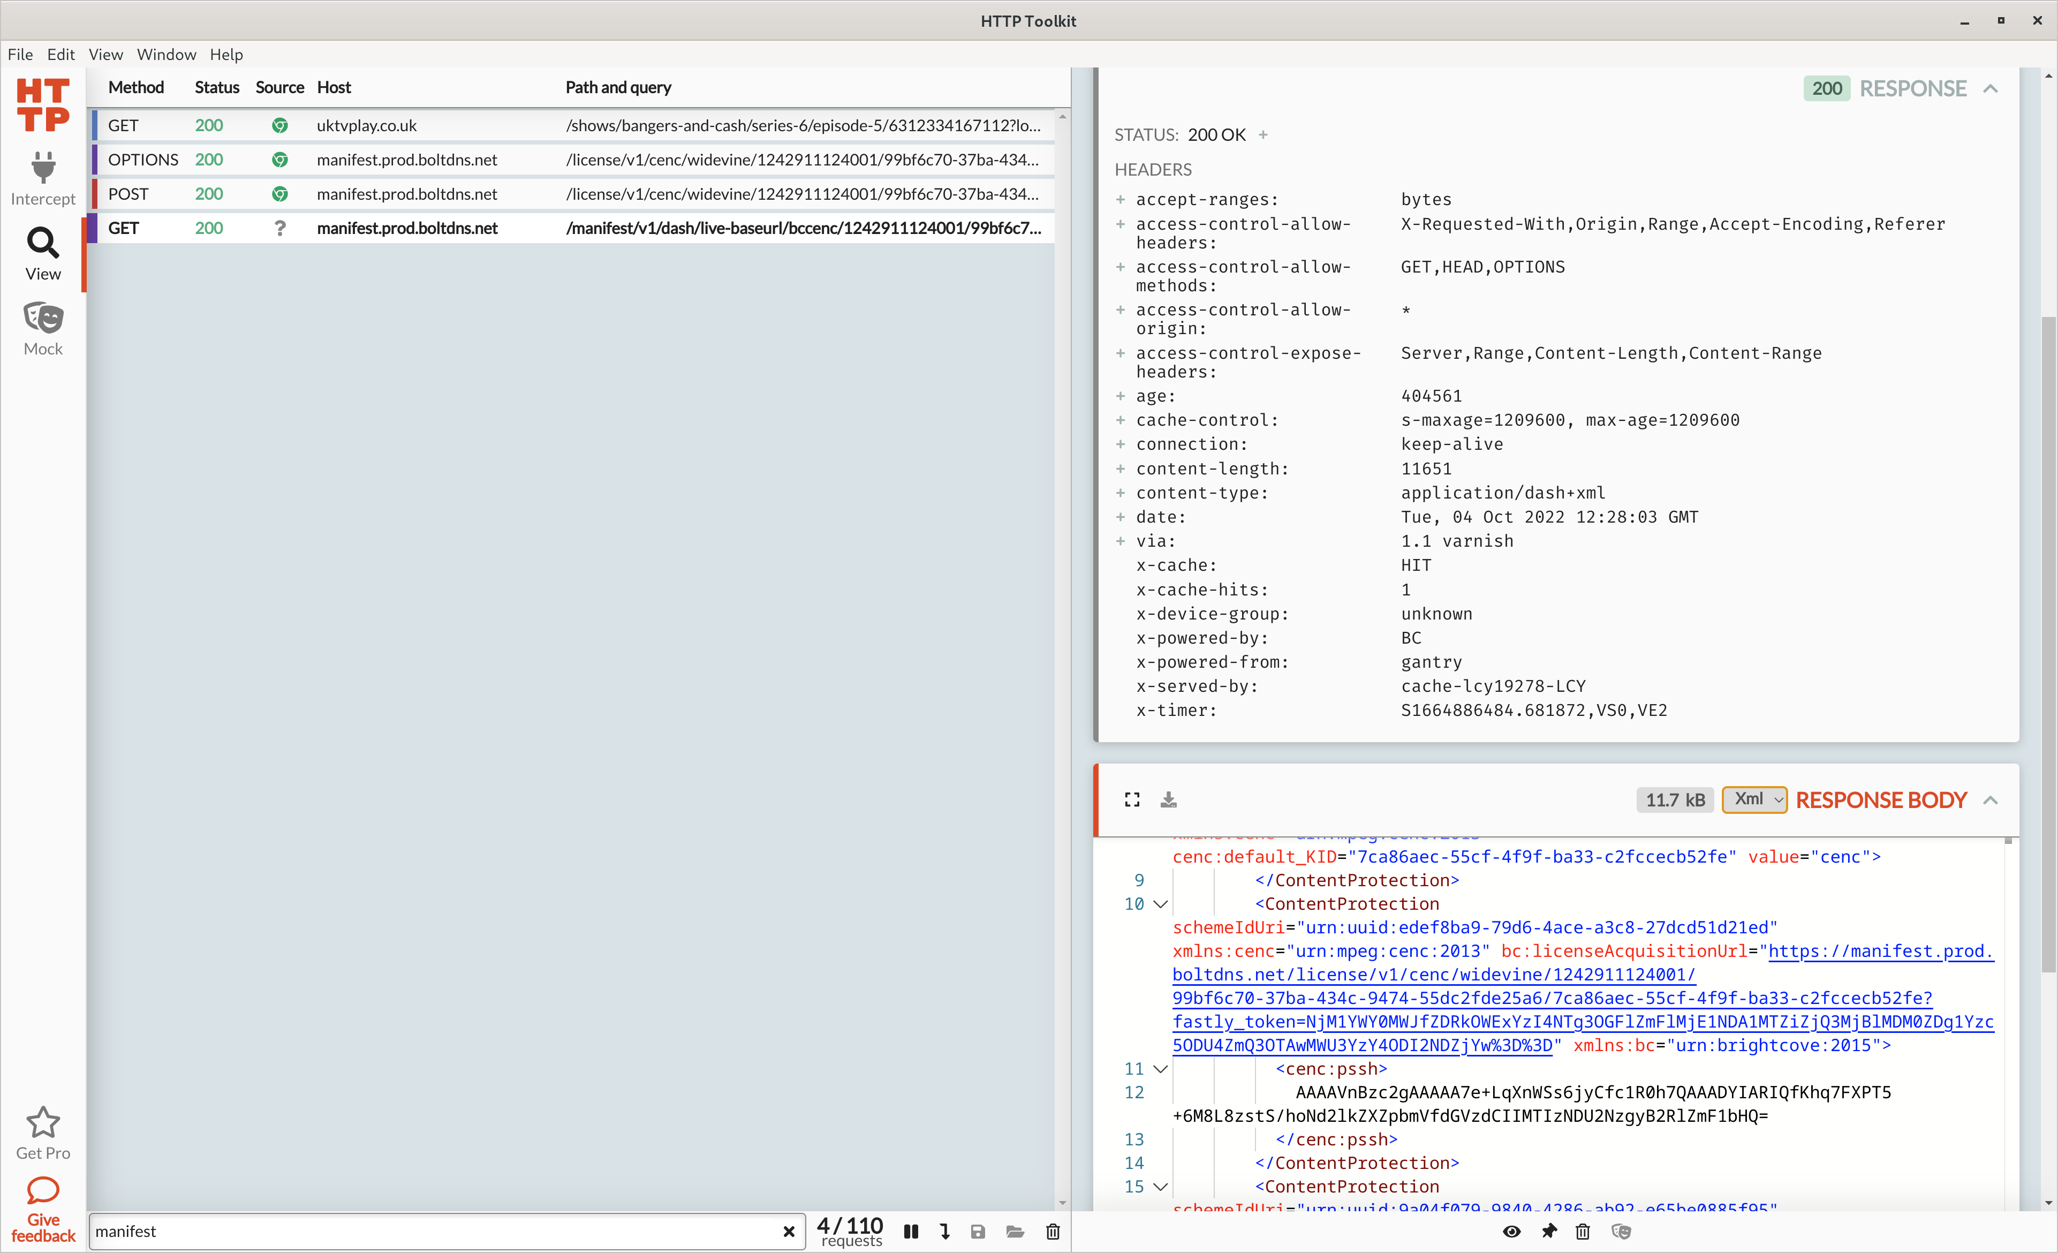This screenshot has width=2058, height=1253.
Task: Clear the manifest filter text
Action: 788,1231
